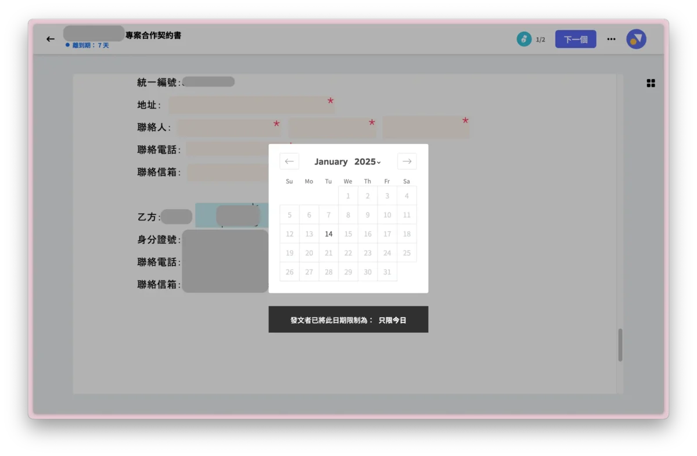Open the grid thumbnails panel icon
The width and height of the screenshot is (697, 456).
[x=651, y=83]
